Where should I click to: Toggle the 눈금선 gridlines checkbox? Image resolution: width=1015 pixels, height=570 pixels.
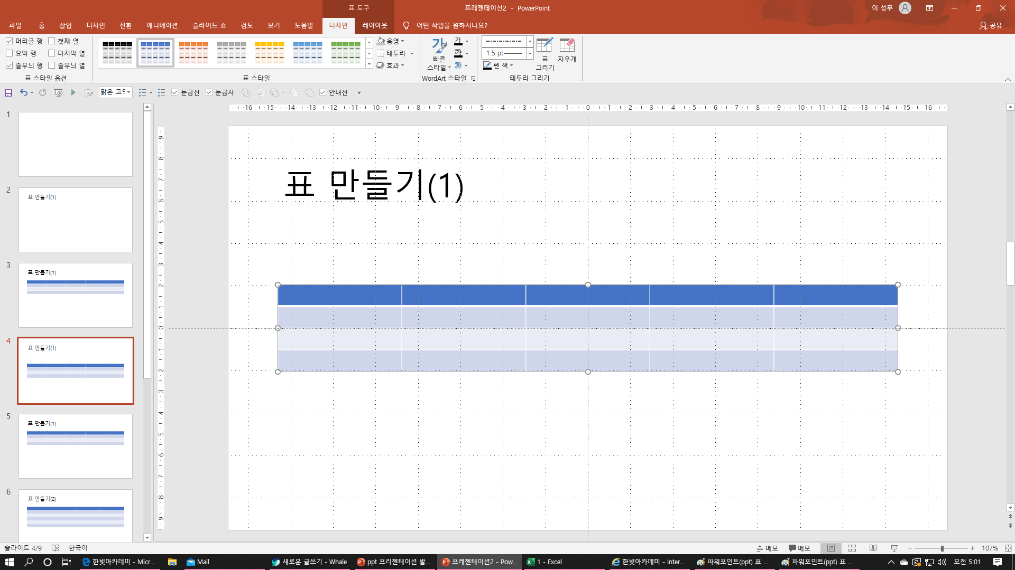click(x=175, y=93)
